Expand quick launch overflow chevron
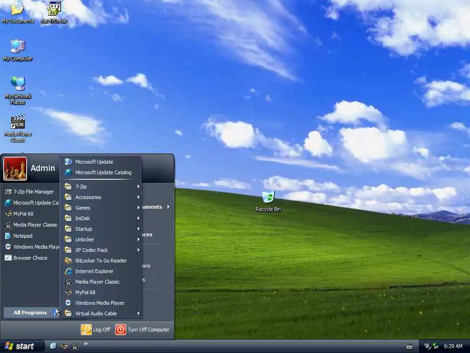This screenshot has width=470, height=353. pos(85,344)
